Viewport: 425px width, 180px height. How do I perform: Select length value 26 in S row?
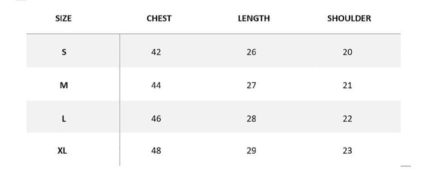(x=252, y=52)
